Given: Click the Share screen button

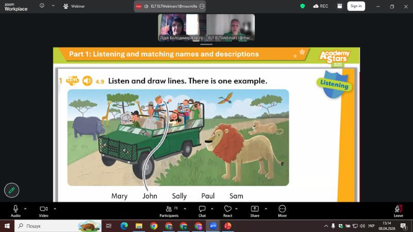Looking at the screenshot, I should click(255, 211).
